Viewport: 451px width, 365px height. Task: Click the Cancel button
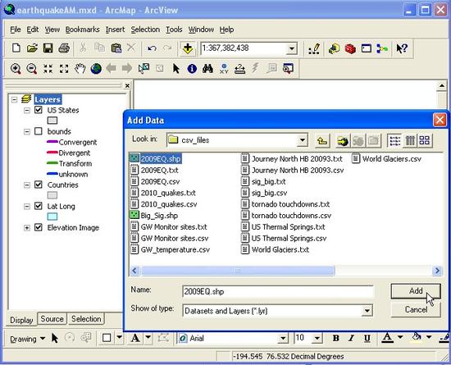(416, 309)
